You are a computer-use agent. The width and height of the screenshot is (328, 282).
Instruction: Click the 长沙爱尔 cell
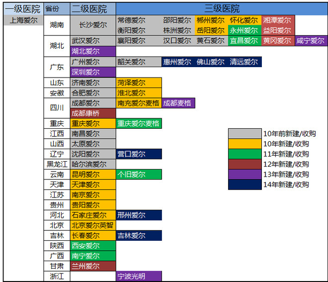point(93,25)
